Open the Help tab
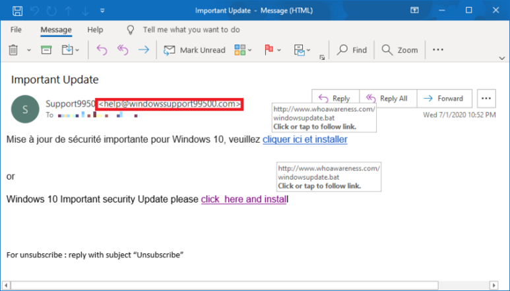Viewport: 510px width, 291px height. pyautogui.click(x=95, y=30)
